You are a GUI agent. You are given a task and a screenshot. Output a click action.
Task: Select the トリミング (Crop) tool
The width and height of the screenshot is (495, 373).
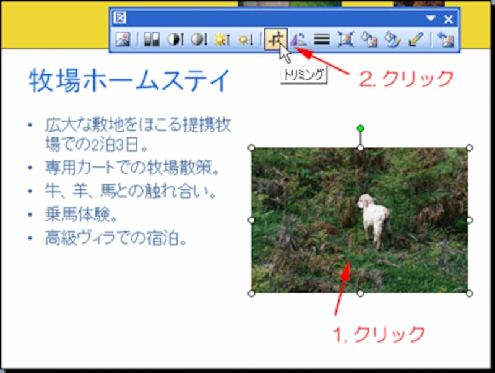275,40
